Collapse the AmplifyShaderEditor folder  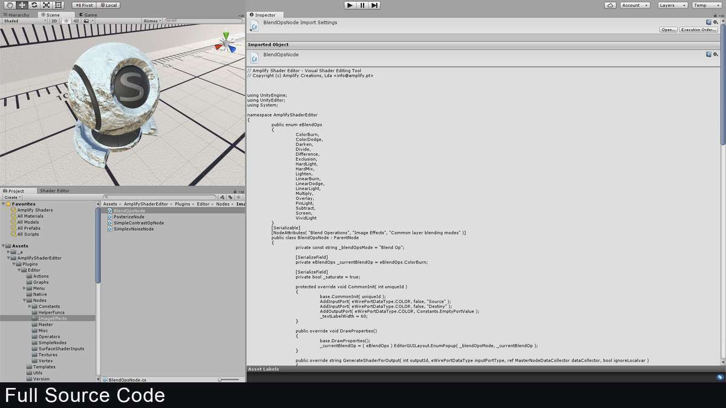(x=8, y=258)
